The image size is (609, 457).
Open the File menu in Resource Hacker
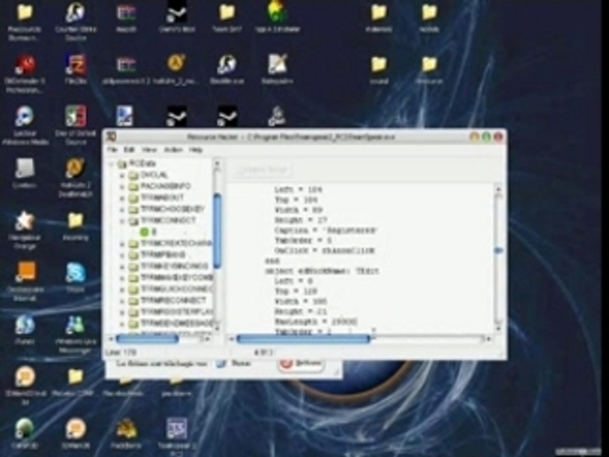112,150
